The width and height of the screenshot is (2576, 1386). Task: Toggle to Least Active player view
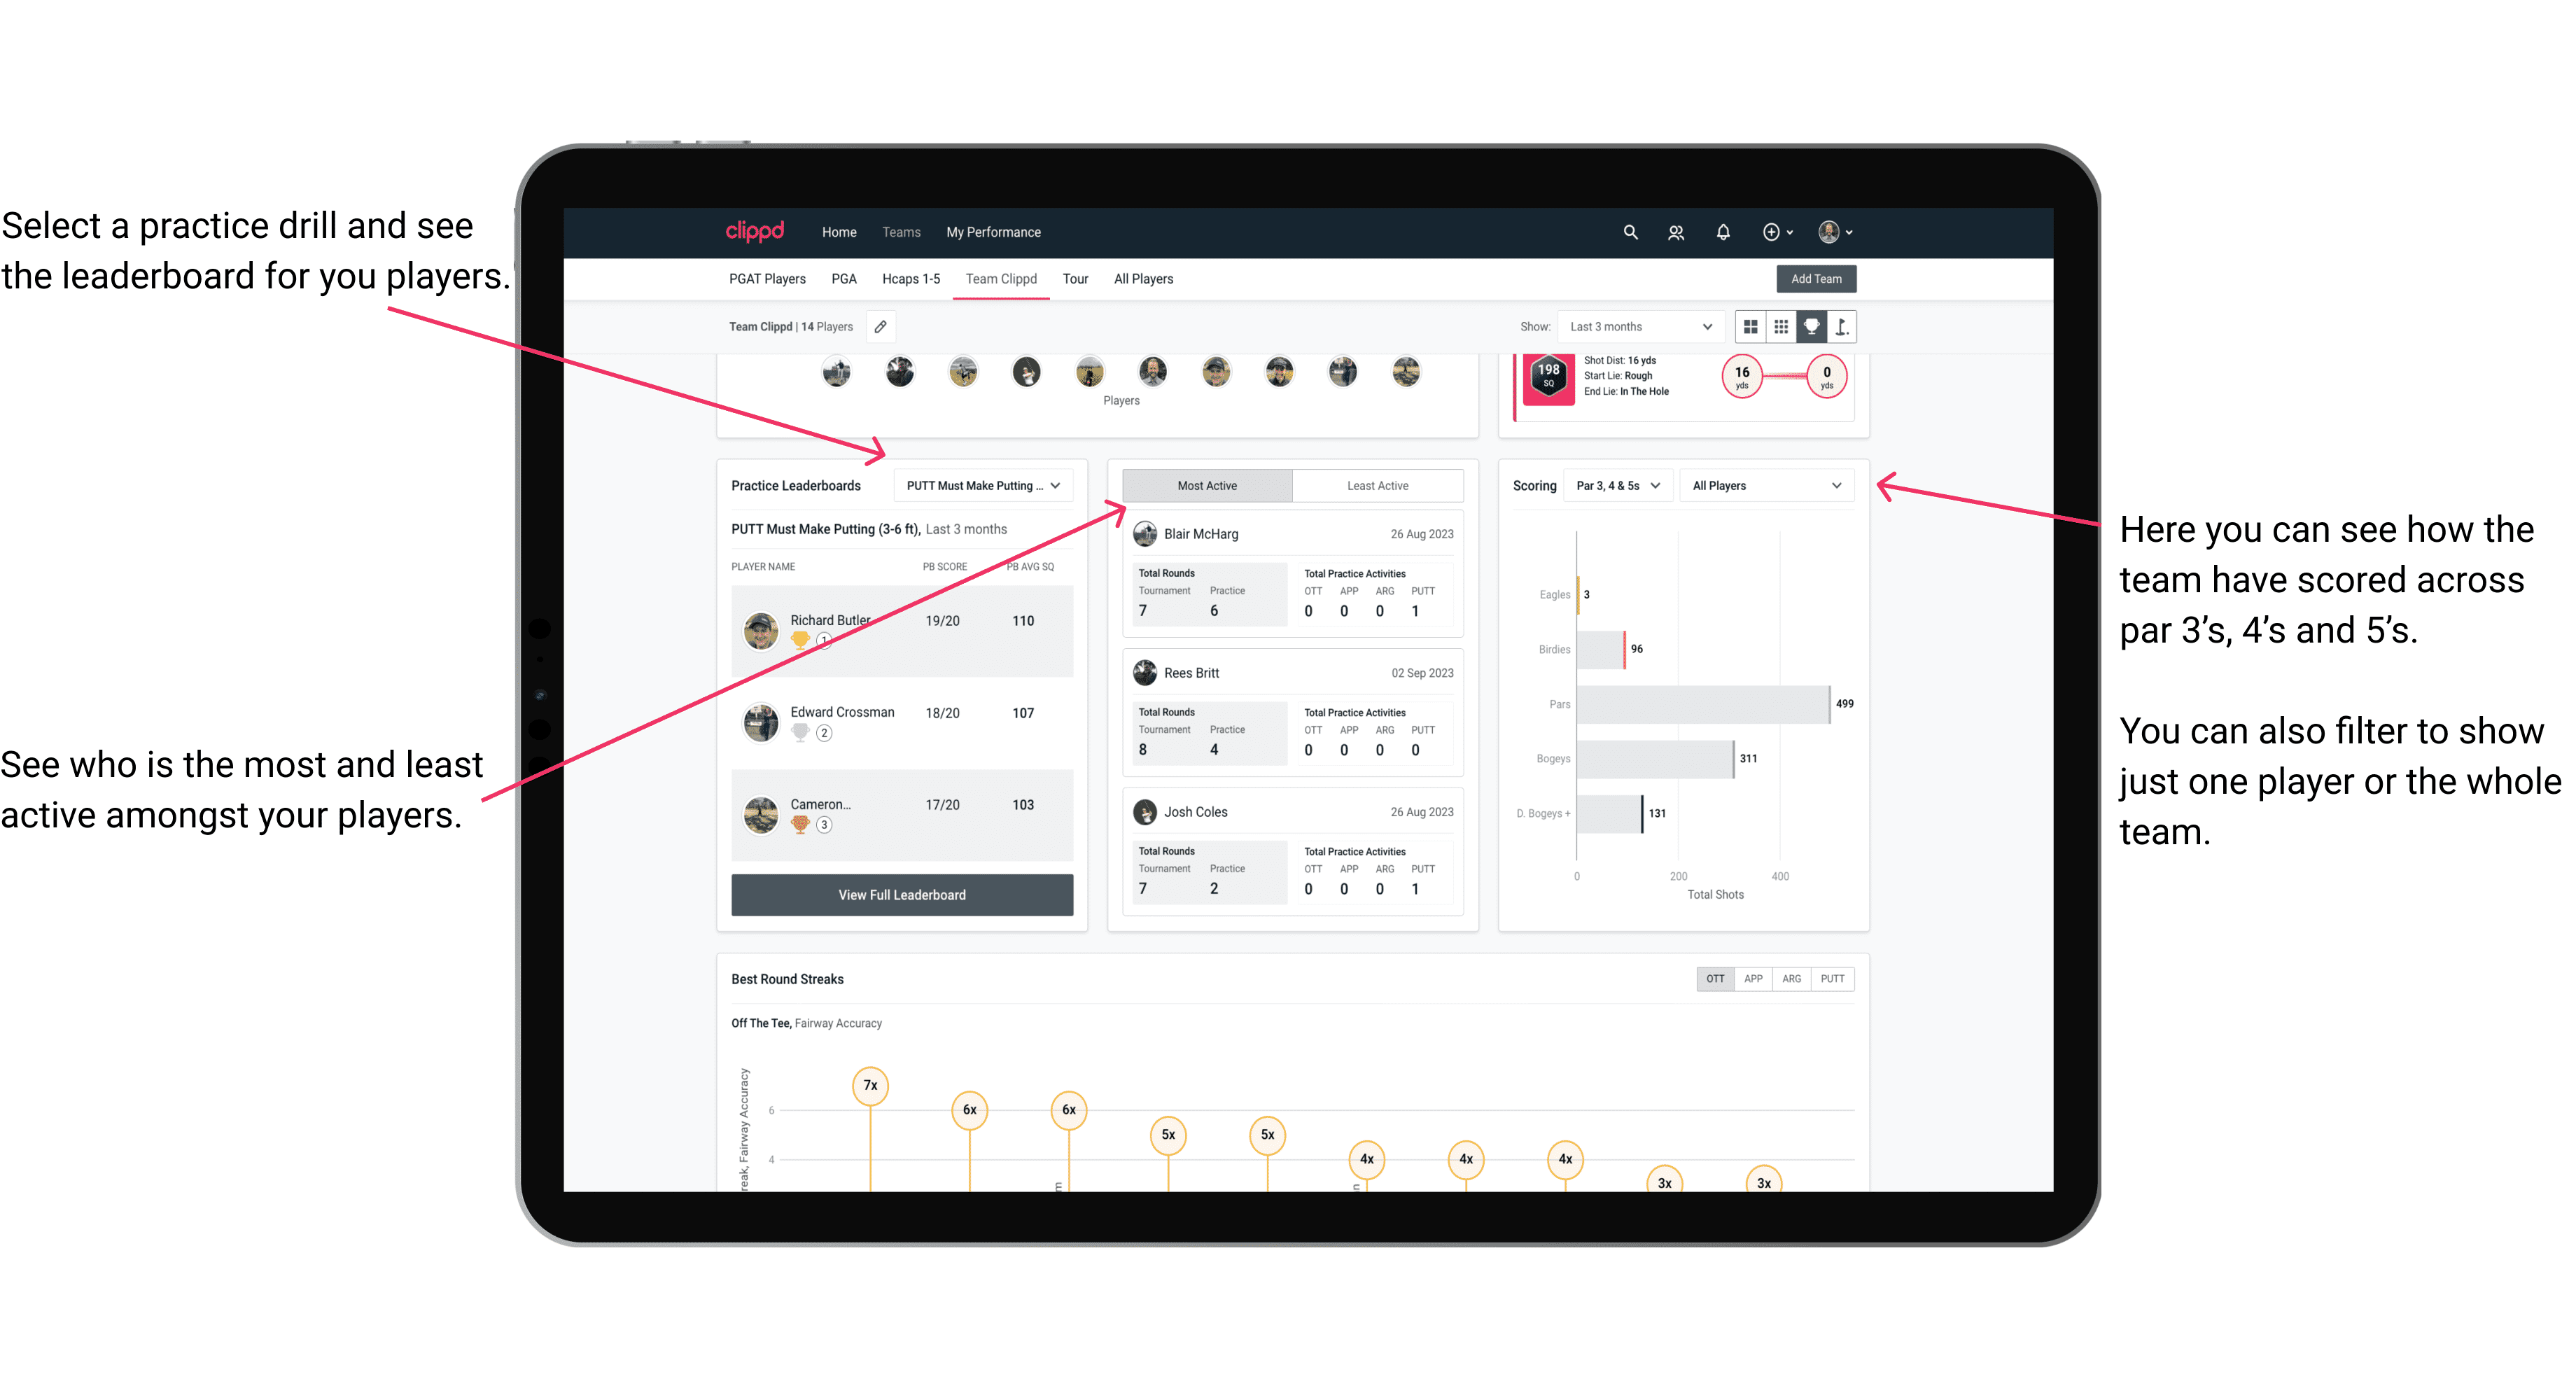pos(1378,486)
